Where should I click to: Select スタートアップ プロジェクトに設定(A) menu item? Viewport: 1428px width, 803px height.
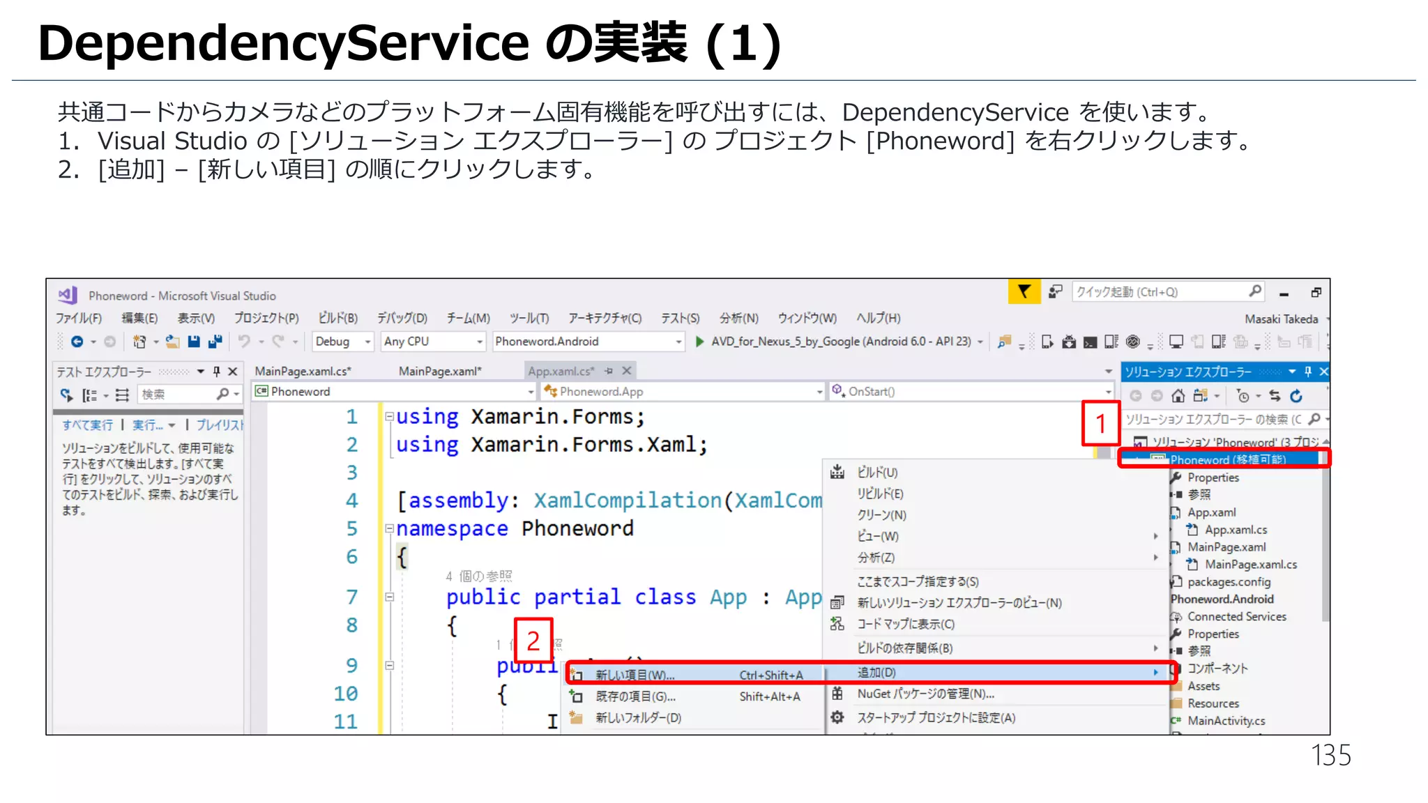[998, 717]
